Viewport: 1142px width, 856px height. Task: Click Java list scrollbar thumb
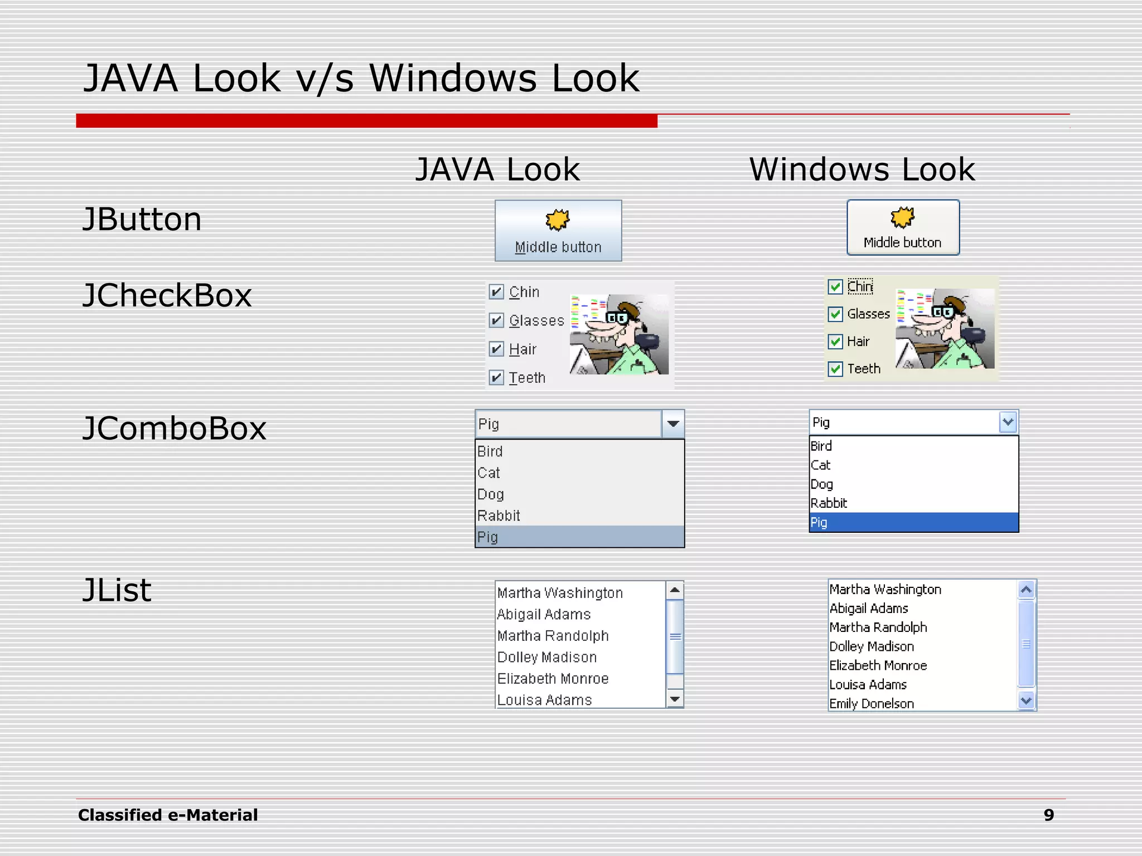coord(675,637)
